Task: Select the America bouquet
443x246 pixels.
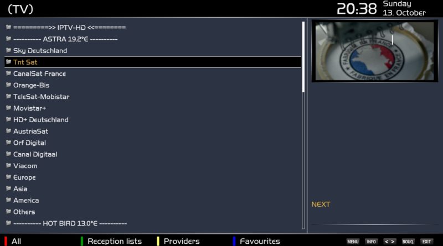Action: pos(153,200)
